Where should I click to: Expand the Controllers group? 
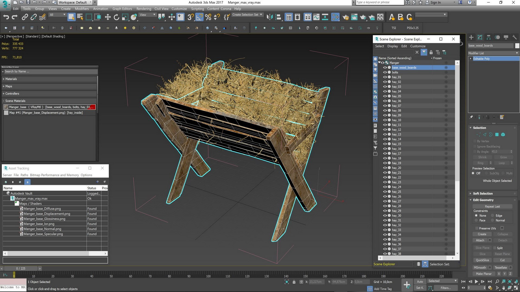[x=4, y=94]
